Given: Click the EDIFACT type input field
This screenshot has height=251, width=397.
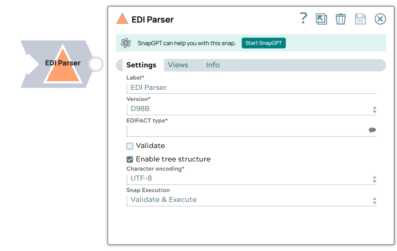Looking at the screenshot, I should click(x=246, y=131).
